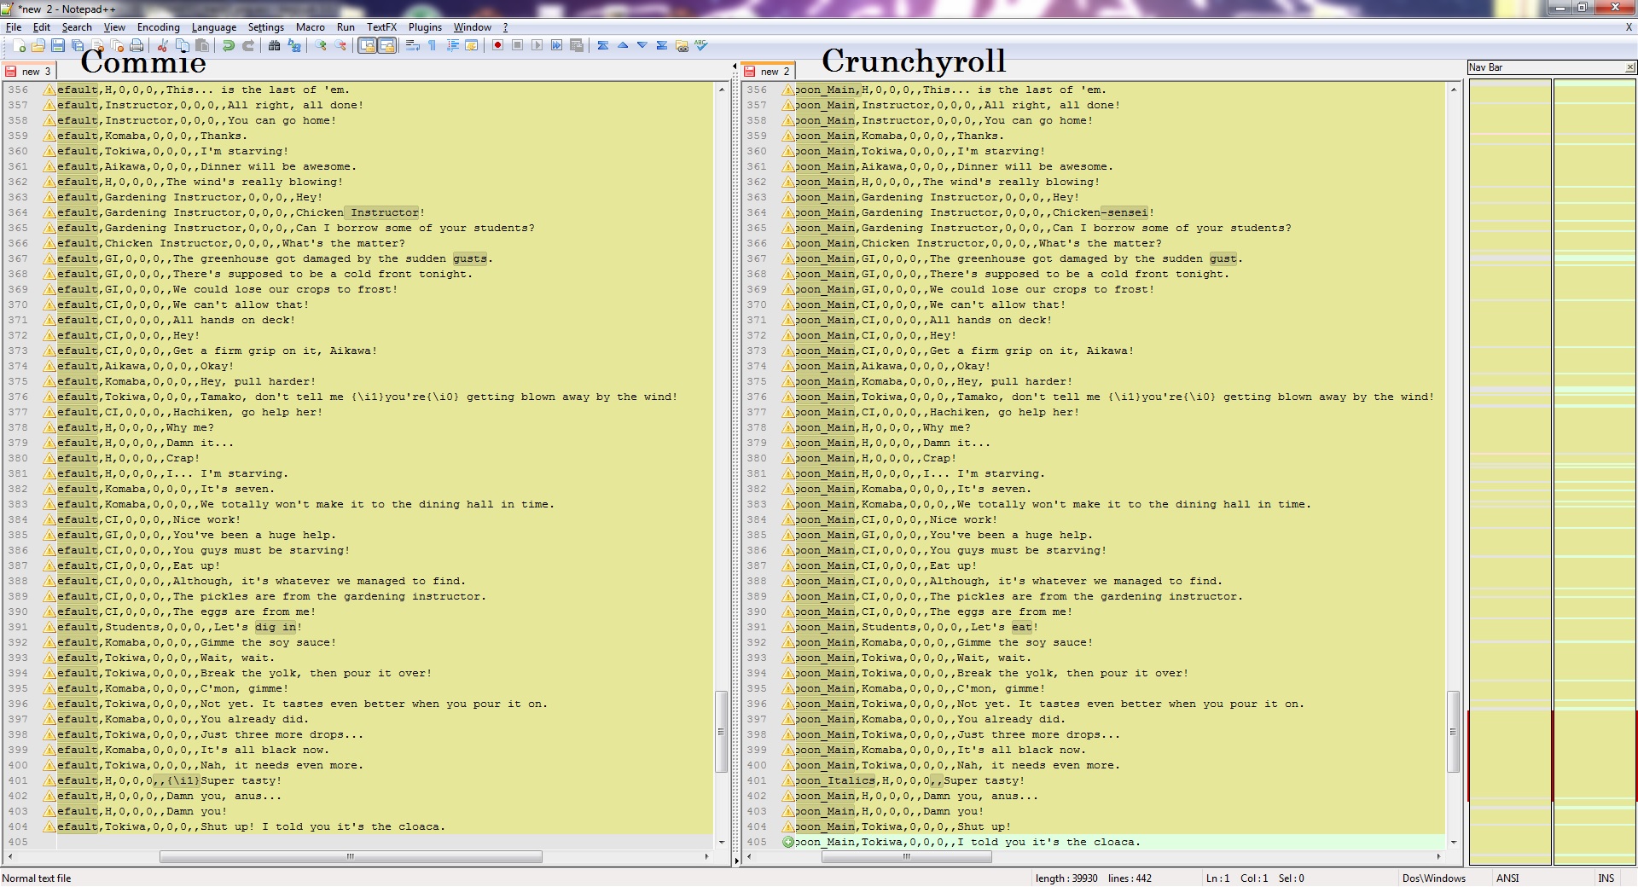Click left pane scroll-up arrow

pyautogui.click(x=722, y=89)
